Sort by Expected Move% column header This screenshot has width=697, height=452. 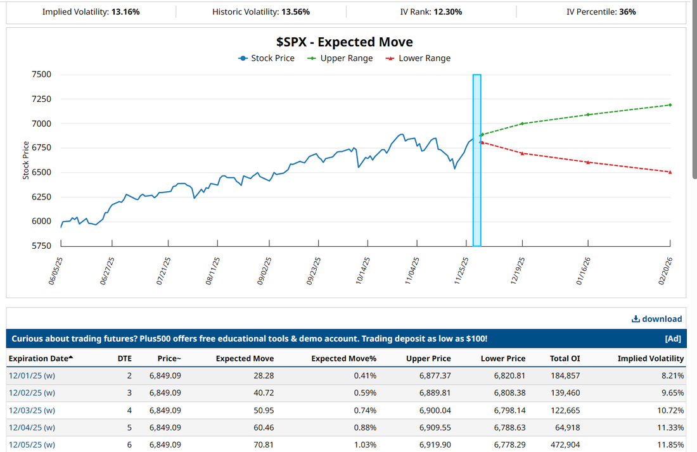click(x=343, y=358)
